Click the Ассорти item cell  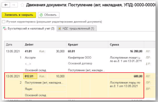pyautogui.click(x=30, y=57)
